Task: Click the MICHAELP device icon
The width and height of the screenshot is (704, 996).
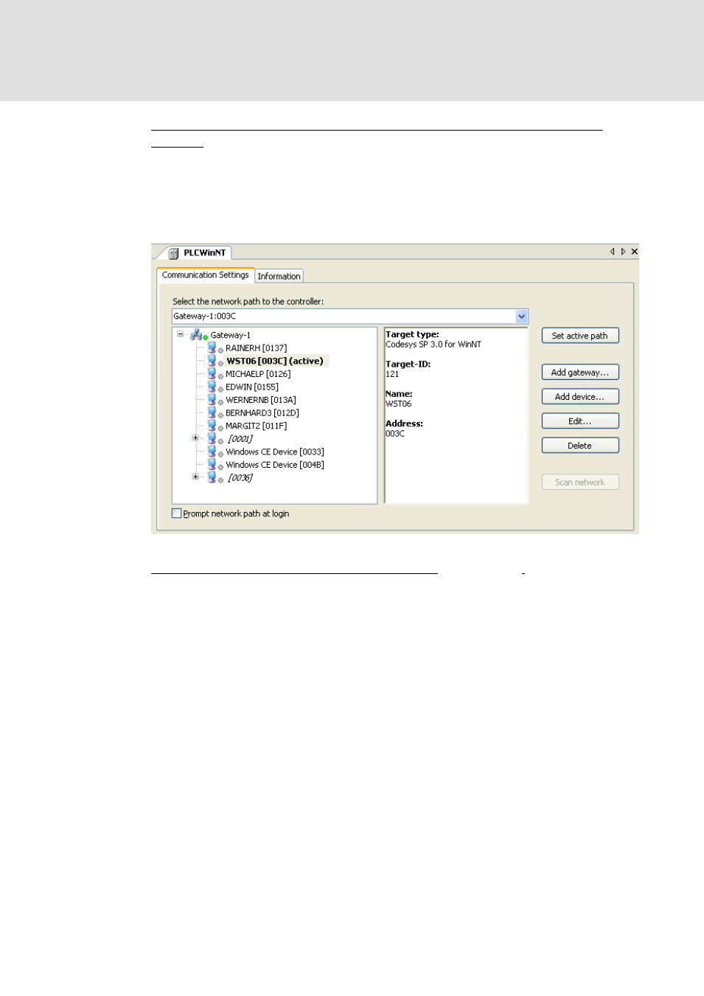Action: pos(212,373)
